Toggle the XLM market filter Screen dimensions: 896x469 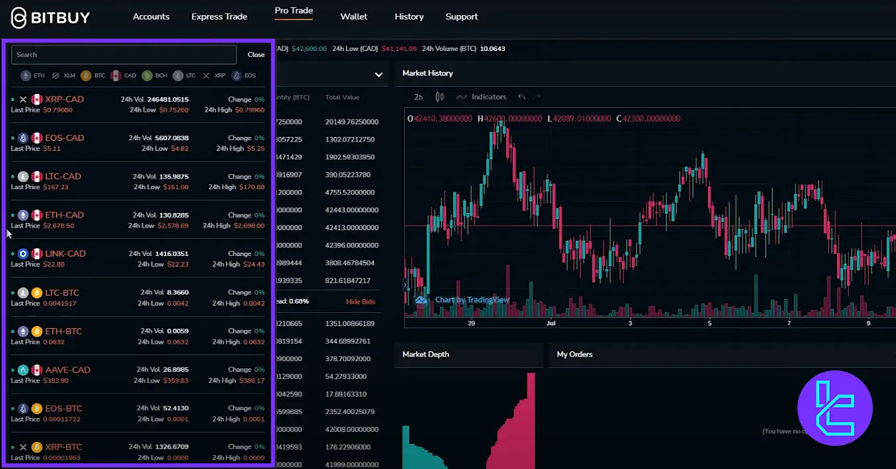click(56, 75)
